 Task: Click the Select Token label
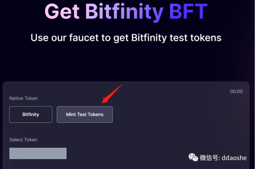pyautogui.click(x=23, y=140)
